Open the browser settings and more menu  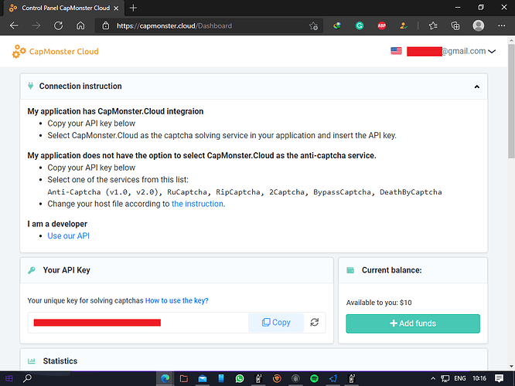coord(501,25)
